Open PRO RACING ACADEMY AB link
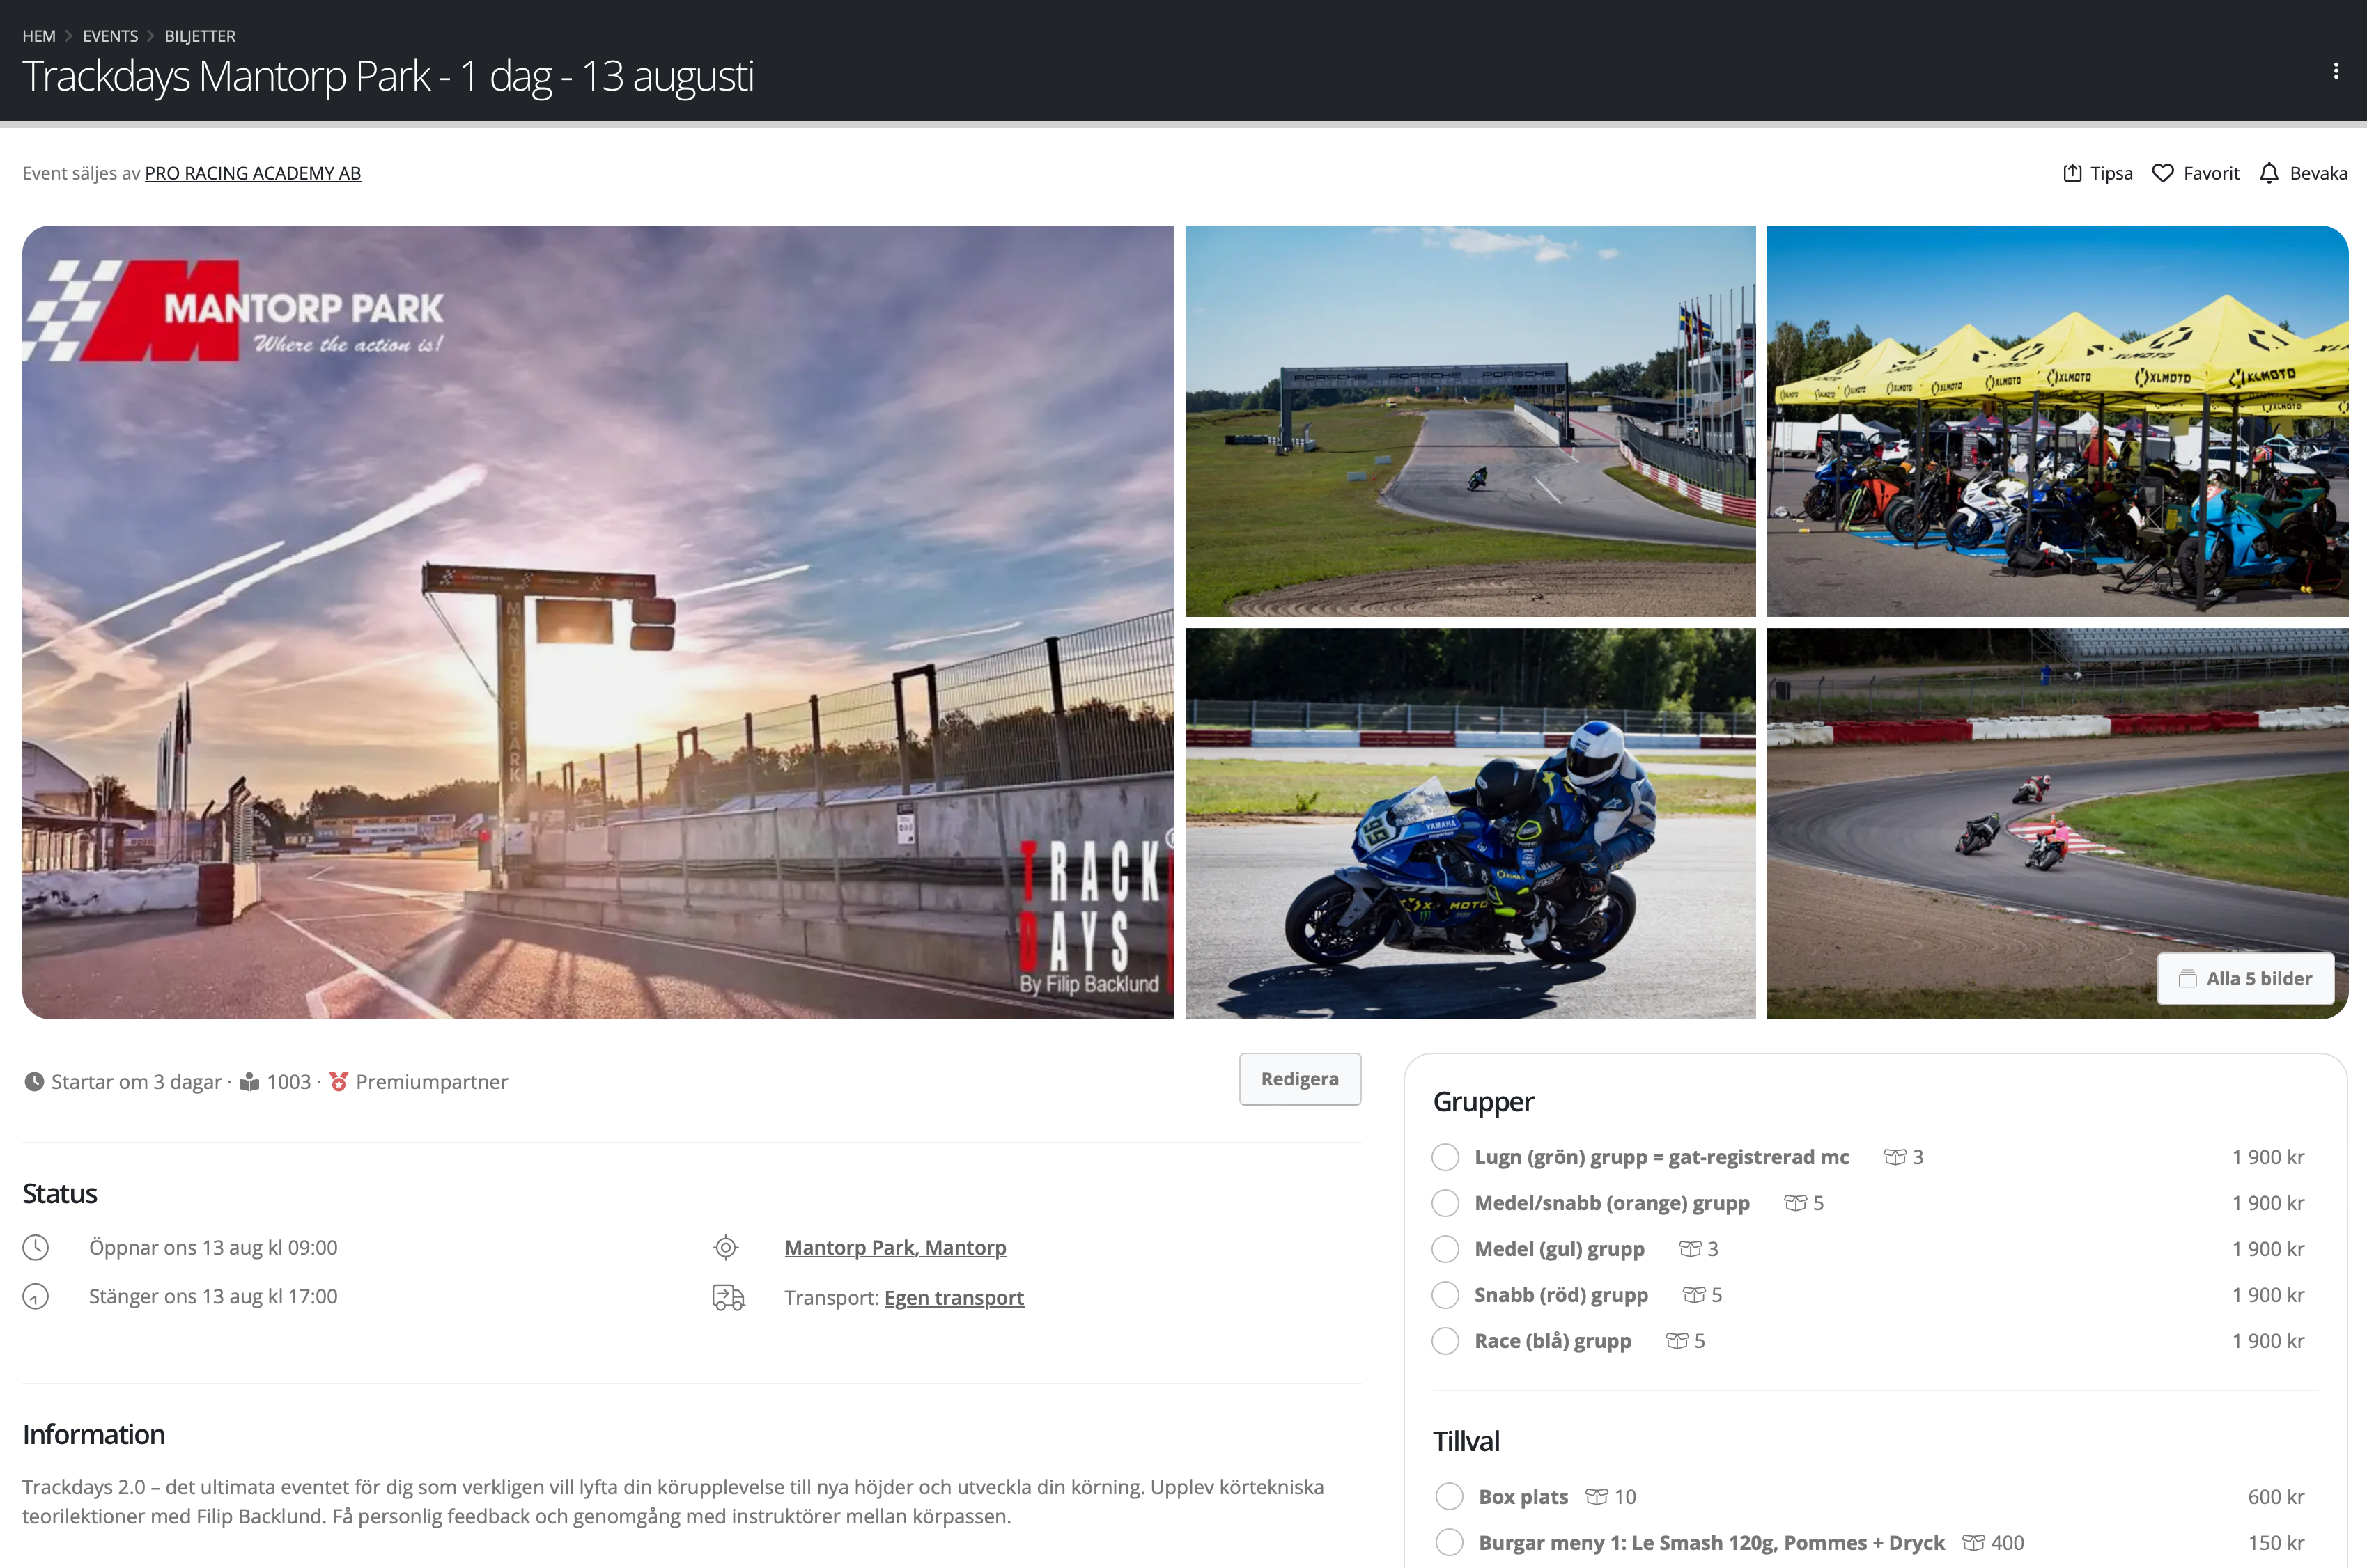This screenshot has height=1568, width=2367. point(252,173)
